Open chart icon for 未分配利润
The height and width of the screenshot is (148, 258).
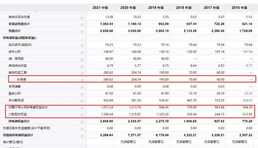coord(82,100)
